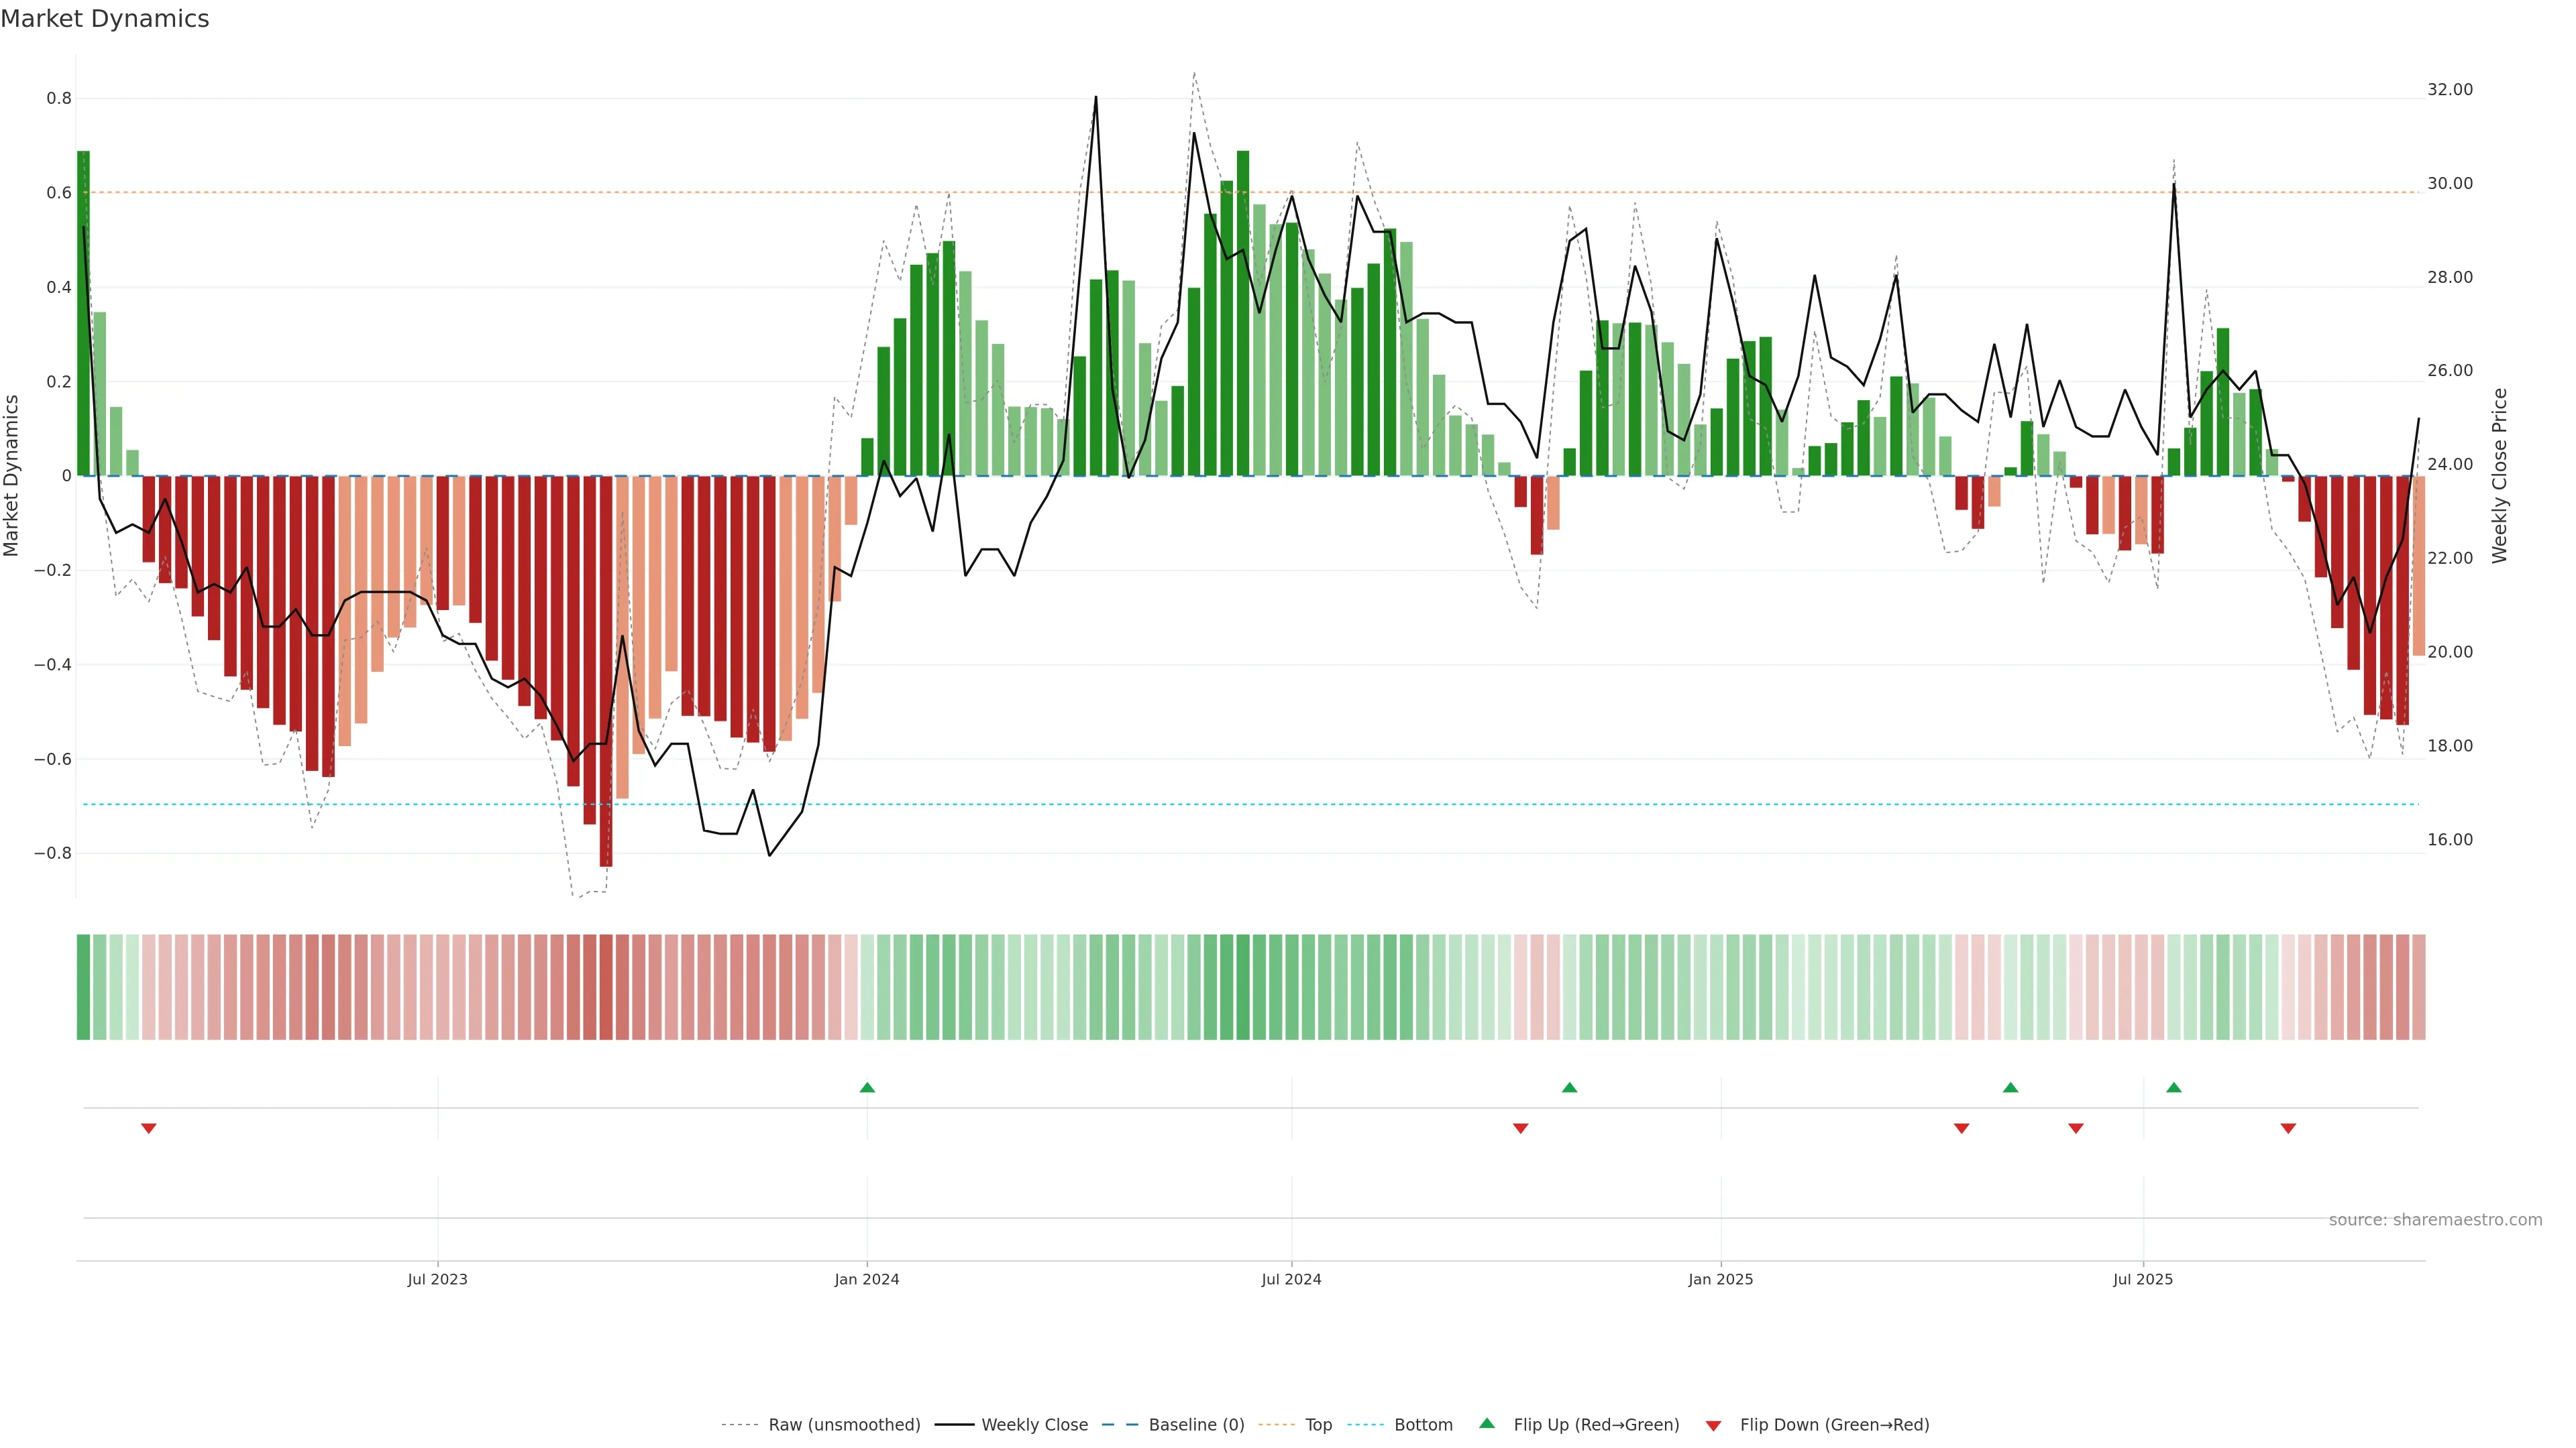The image size is (2576, 1448).
Task: Toggle Weekly Close legend entry
Action: point(1034,1425)
